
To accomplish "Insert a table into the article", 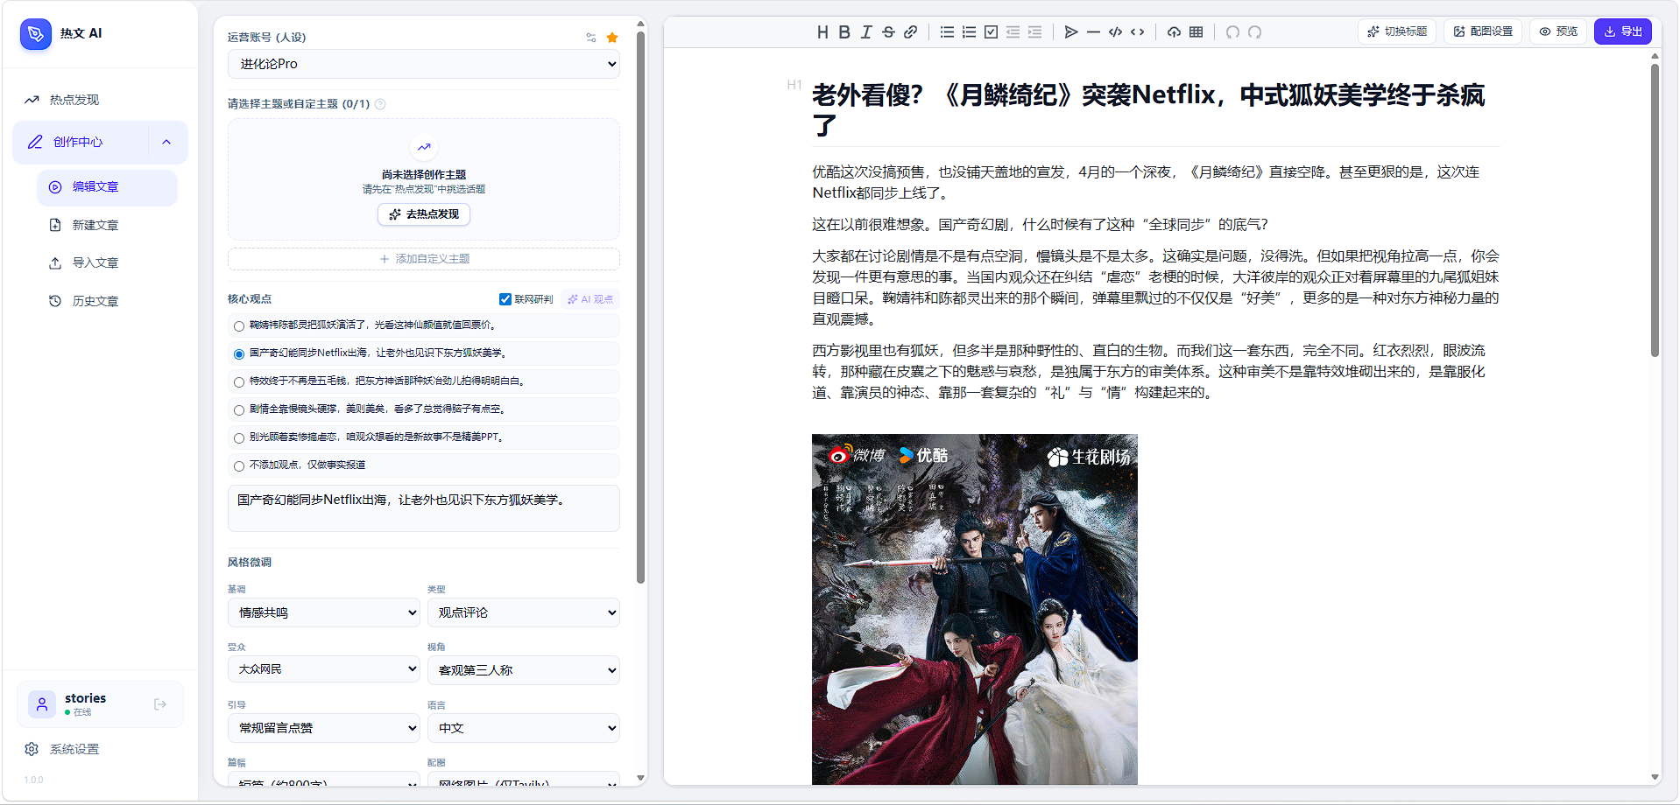I will point(1196,31).
